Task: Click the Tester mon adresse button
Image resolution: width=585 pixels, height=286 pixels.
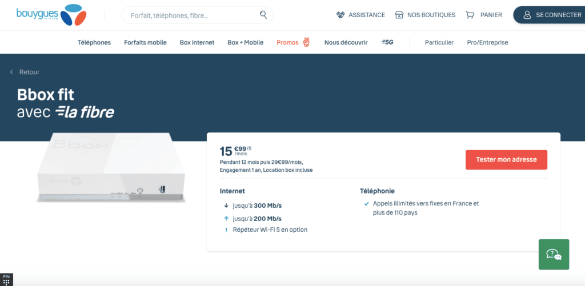Action: click(x=506, y=160)
